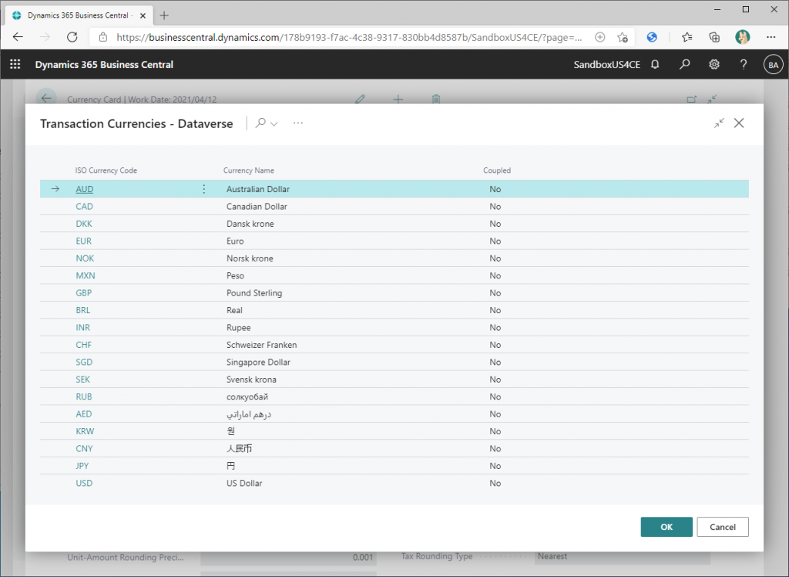Close the Transaction Currencies dialog
This screenshot has width=789, height=577.
coord(739,123)
